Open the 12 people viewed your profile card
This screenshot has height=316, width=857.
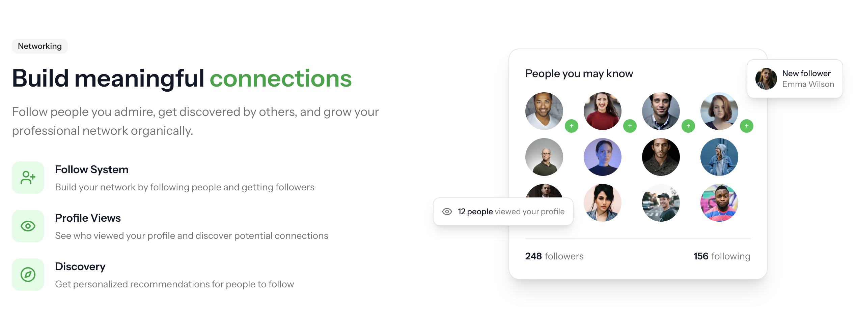click(503, 212)
